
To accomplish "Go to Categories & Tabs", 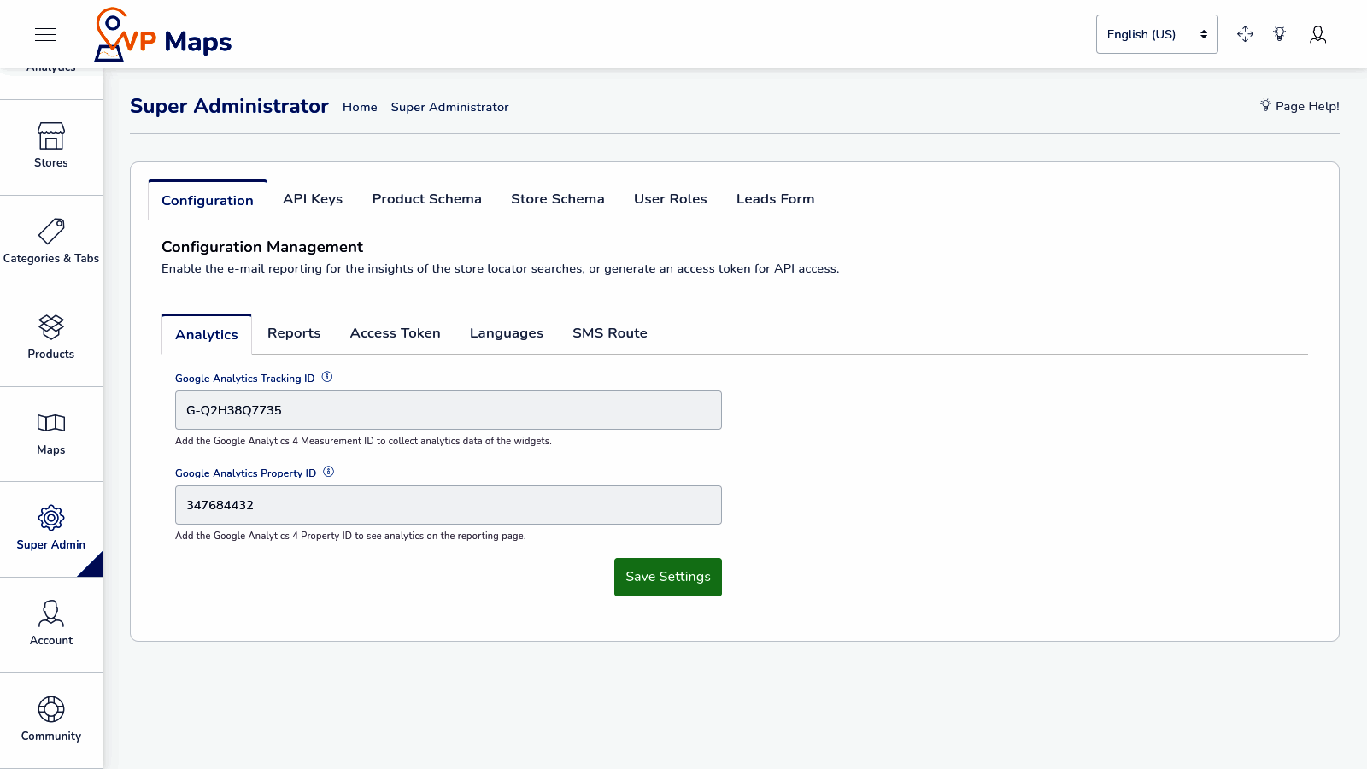I will point(51,243).
